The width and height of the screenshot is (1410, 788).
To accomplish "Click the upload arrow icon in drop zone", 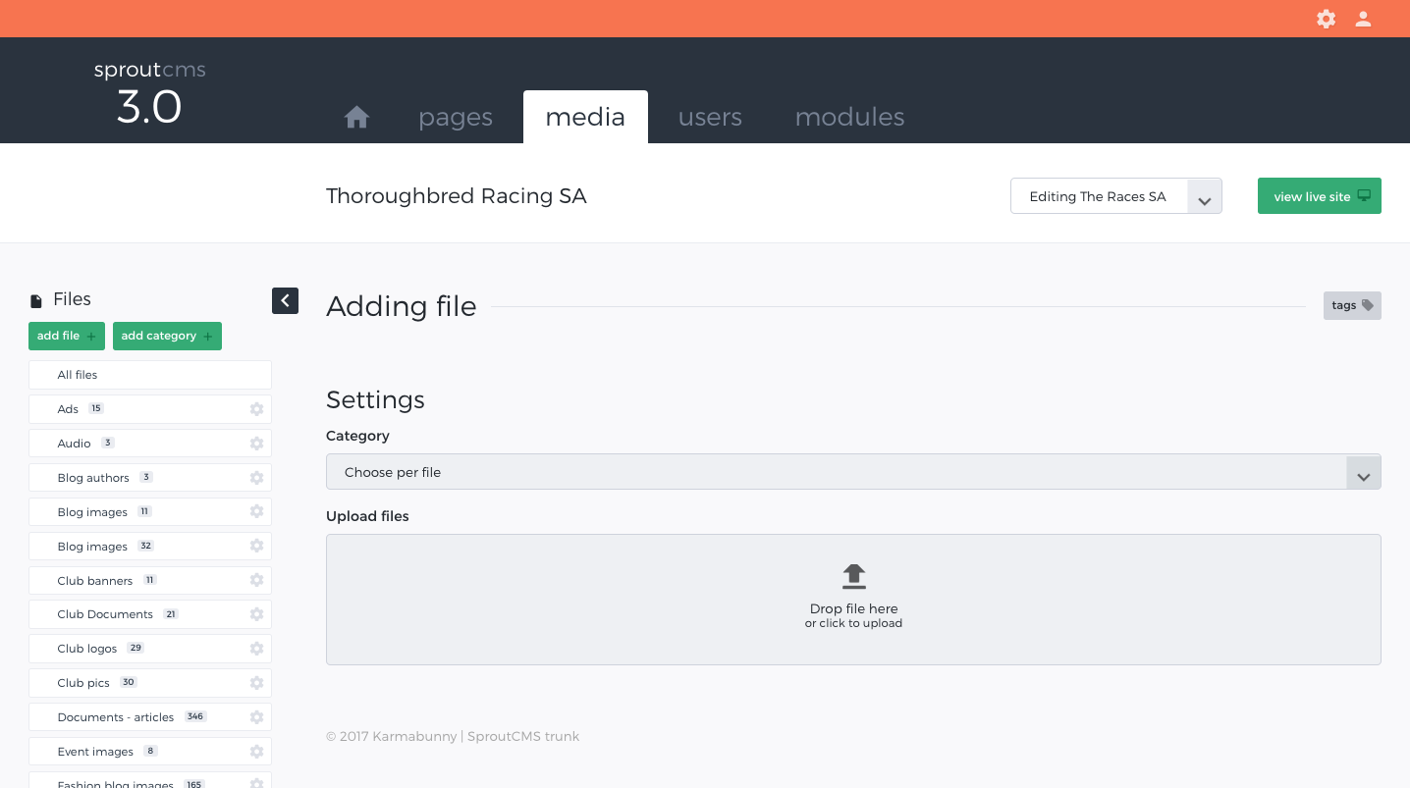I will [854, 576].
